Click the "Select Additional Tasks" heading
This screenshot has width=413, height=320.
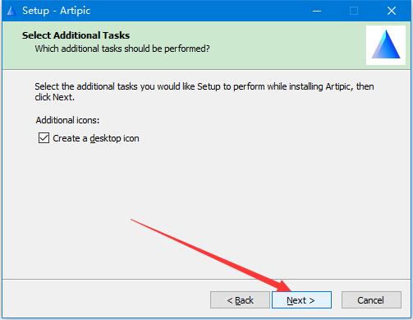(x=76, y=35)
